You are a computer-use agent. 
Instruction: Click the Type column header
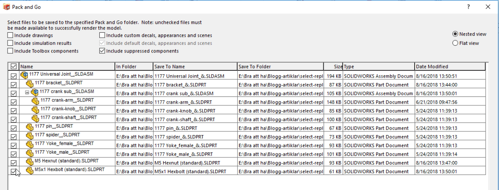pos(378,66)
